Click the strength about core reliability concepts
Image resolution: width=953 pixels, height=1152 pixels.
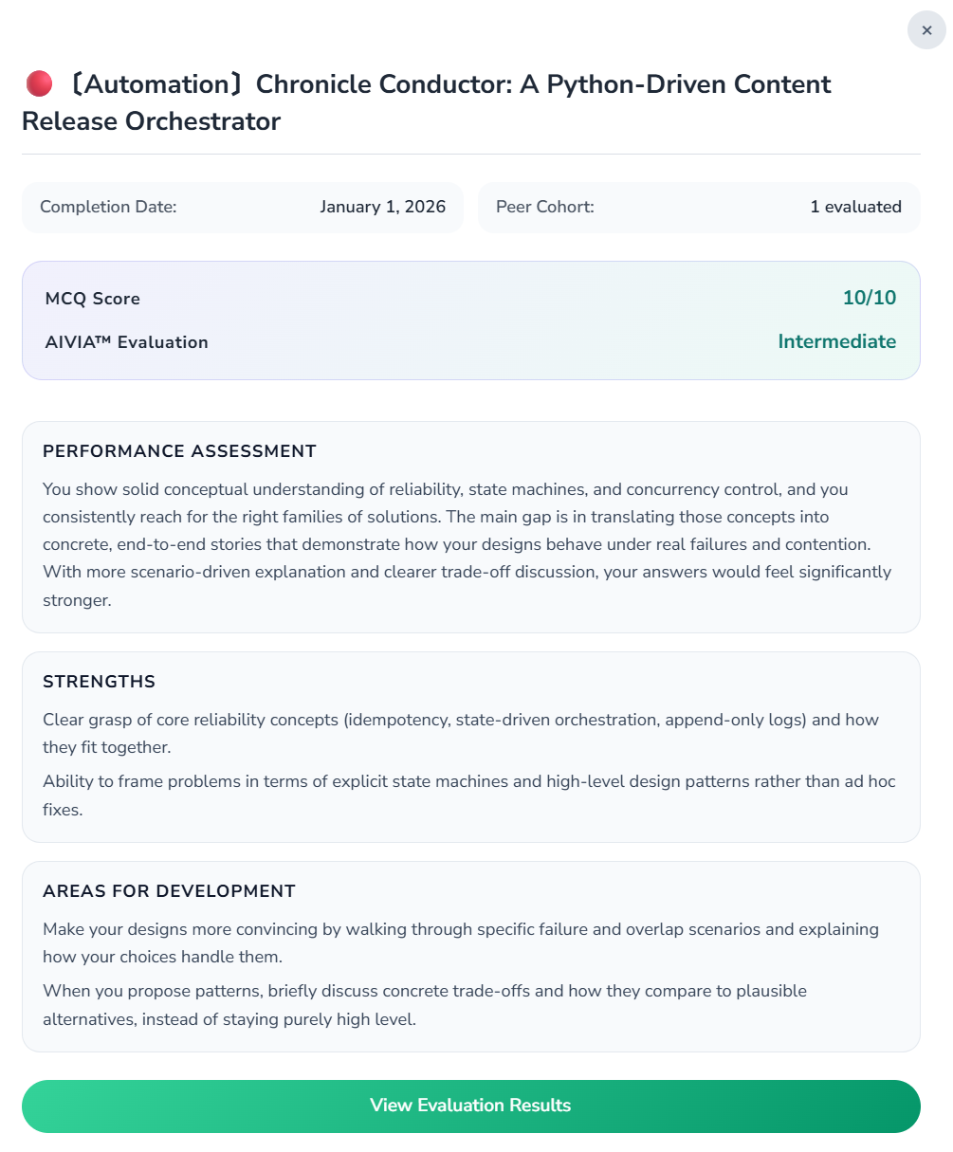click(x=460, y=733)
